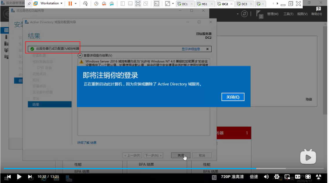
Task: Expand the power options arrow beside pause
Action: click(76, 3)
